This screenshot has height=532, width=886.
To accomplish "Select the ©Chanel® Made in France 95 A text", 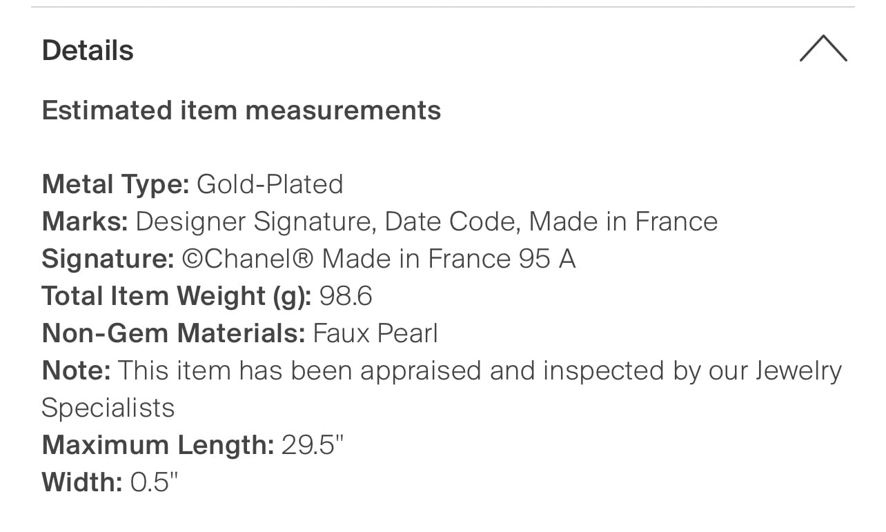I will [379, 259].
